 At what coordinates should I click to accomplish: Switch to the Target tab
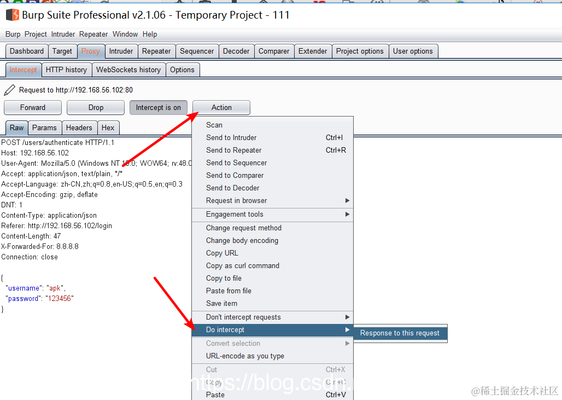(x=62, y=51)
